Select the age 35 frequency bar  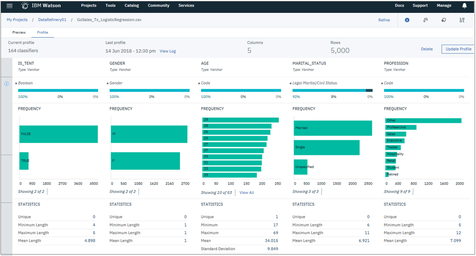[230, 175]
